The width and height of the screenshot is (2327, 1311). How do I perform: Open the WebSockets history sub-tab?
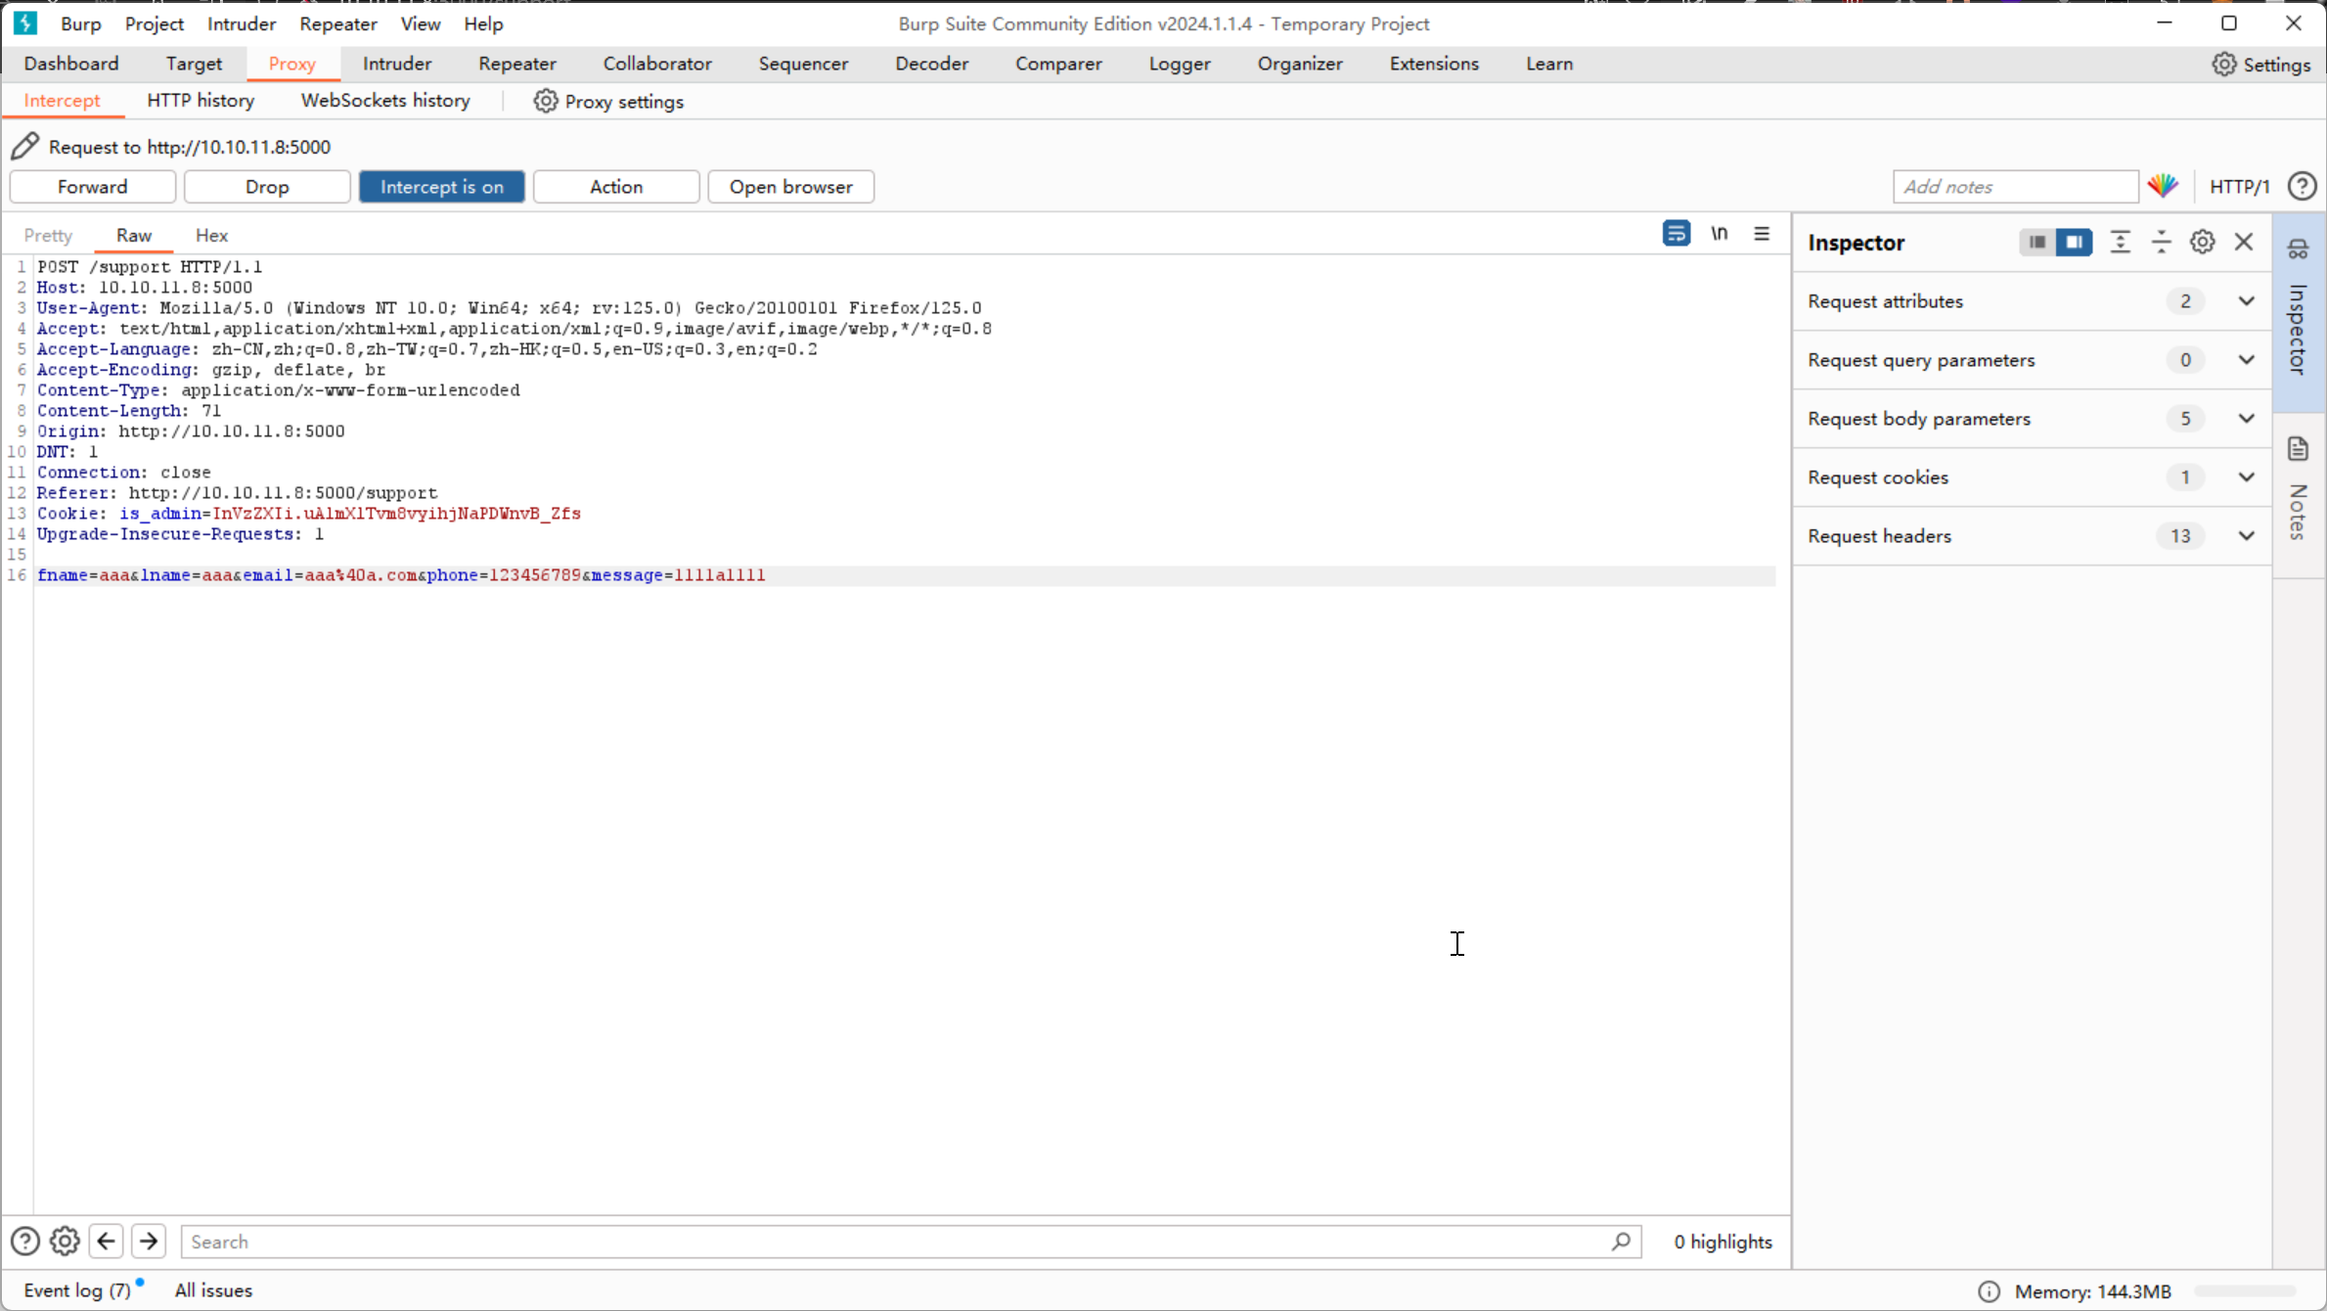[x=385, y=101]
